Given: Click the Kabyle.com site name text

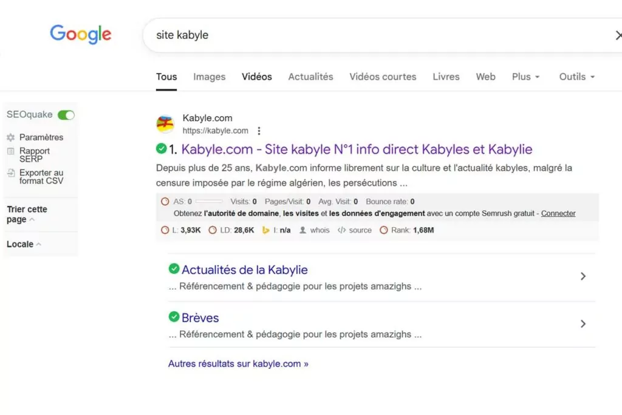Looking at the screenshot, I should (208, 118).
